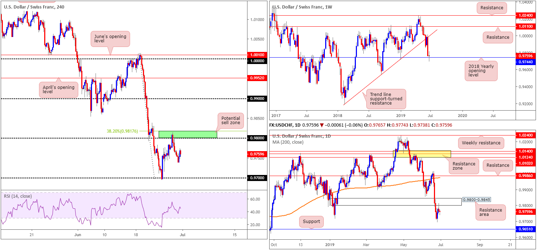Click the 'Resistance area' callout

pos(491,212)
